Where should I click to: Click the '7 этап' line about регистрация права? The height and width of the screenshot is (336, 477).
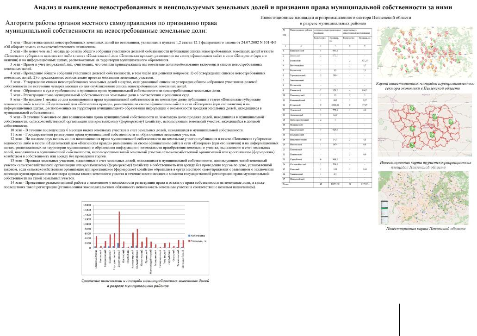(x=100, y=95)
